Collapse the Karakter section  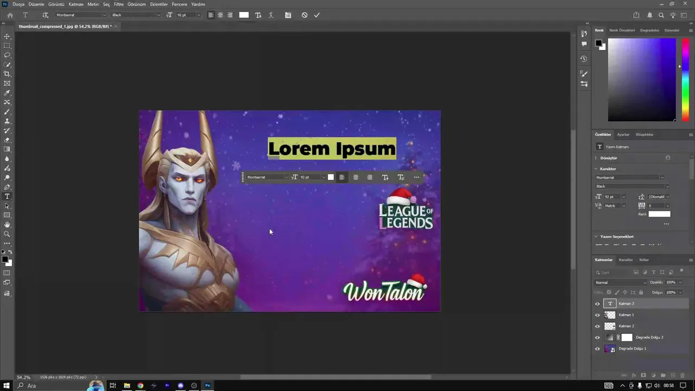[596, 169]
